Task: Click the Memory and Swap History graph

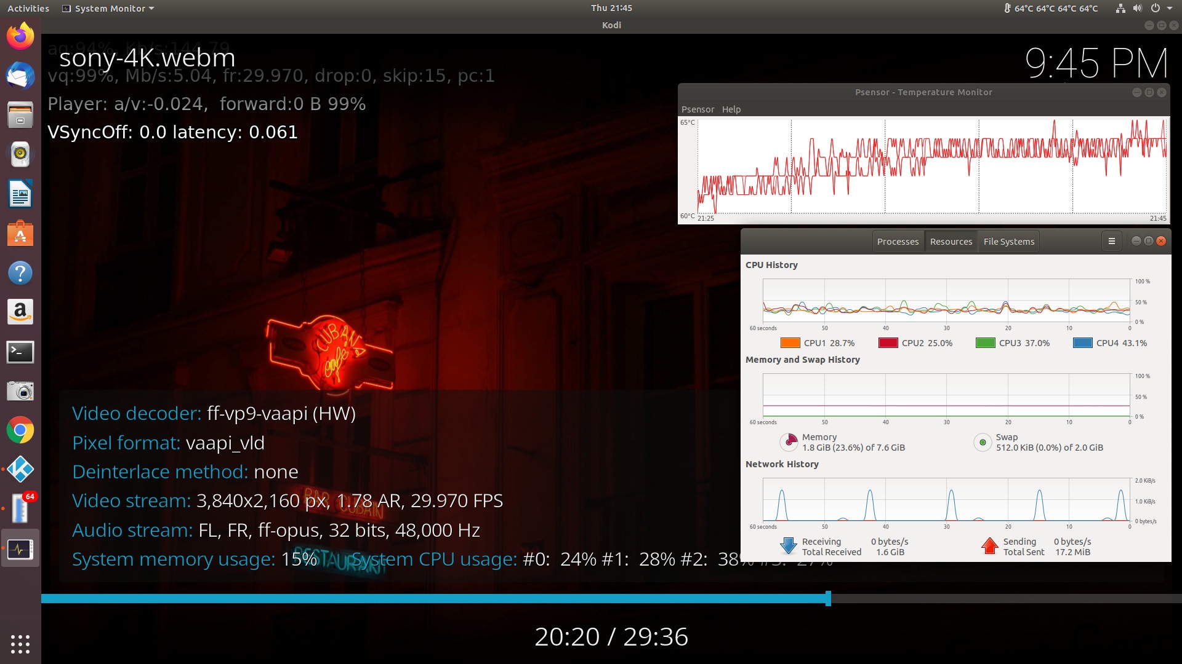Action: click(946, 395)
